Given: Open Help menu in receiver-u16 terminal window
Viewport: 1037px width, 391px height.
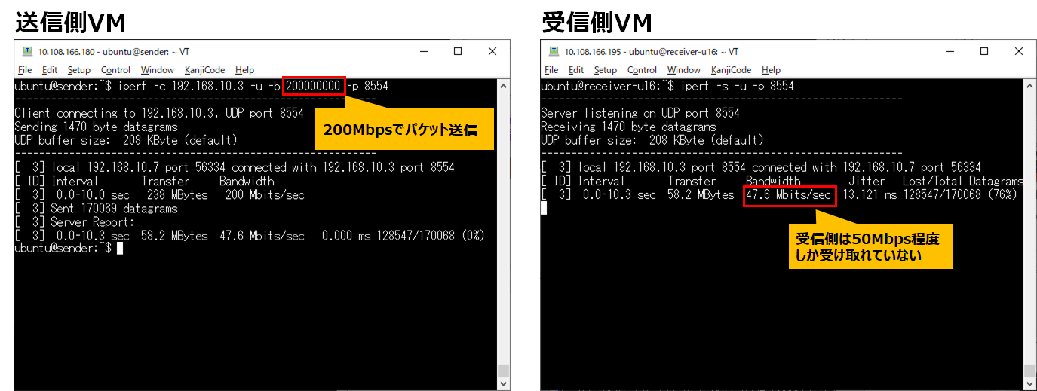Looking at the screenshot, I should 771,70.
